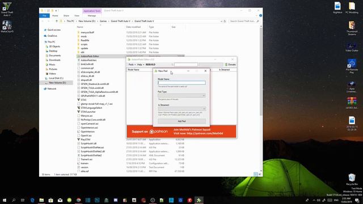Close the New Ped dialog
Screen dimensions: 363x204
(205, 71)
